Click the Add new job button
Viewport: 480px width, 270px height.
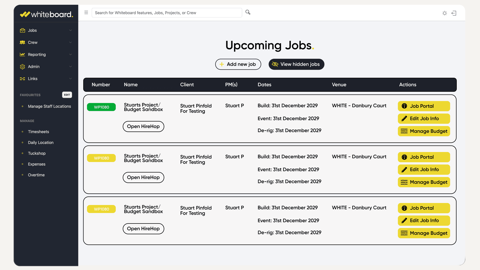pos(238,64)
